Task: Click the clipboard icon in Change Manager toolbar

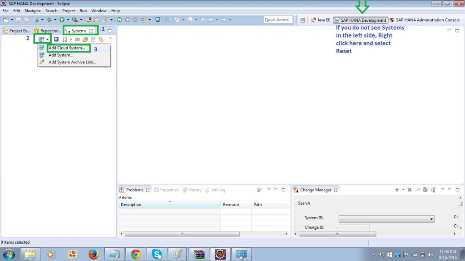Action: pos(433,190)
